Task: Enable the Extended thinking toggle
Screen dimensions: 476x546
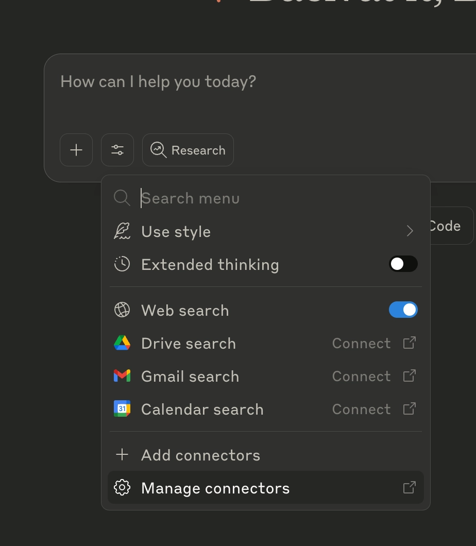Action: (x=403, y=264)
